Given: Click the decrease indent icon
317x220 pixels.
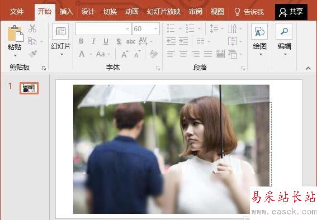Looking at the screenshot, I should tap(171, 41).
